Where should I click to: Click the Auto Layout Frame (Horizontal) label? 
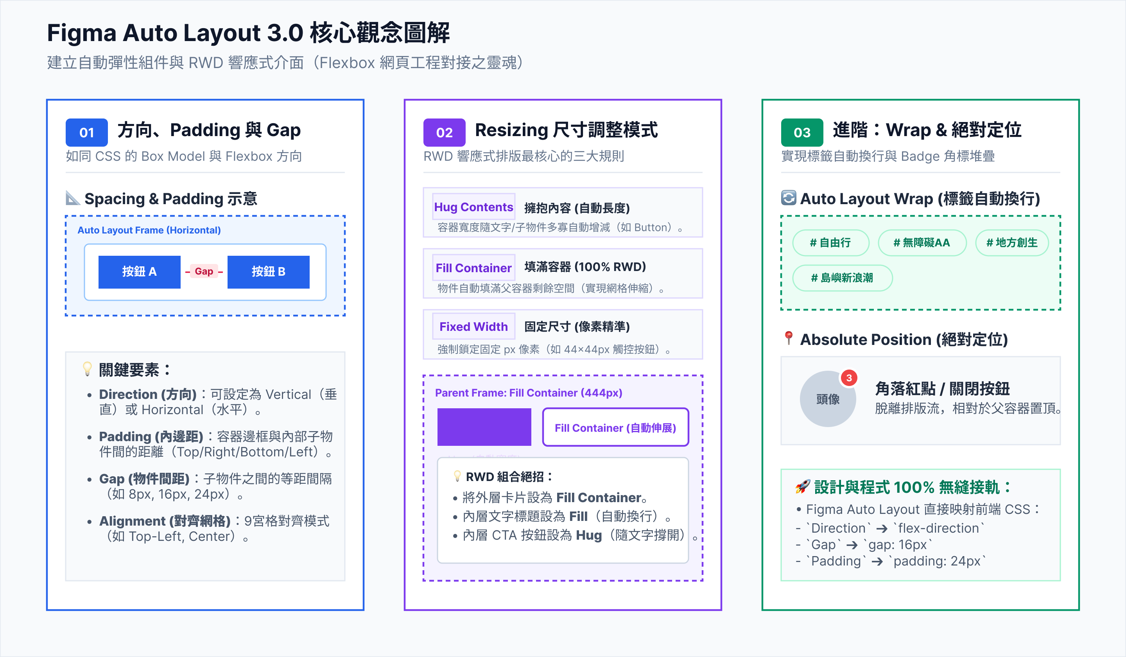tap(149, 230)
